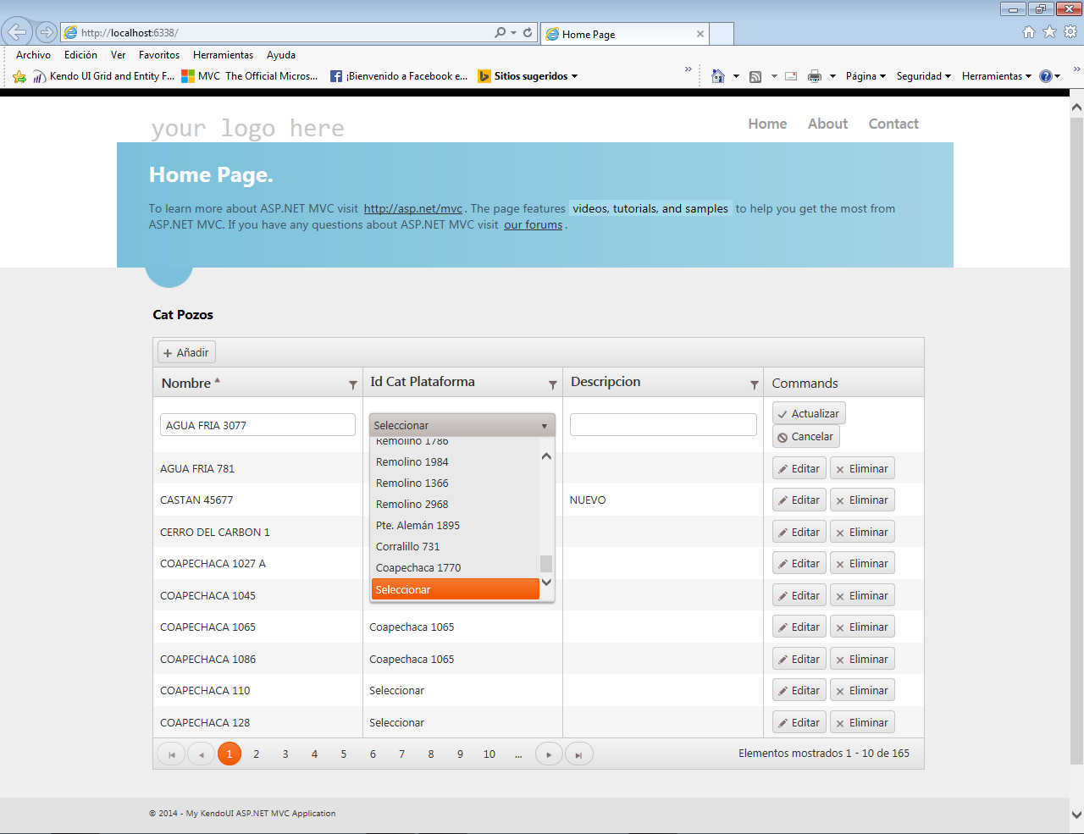Open the Favoritos menu
Screen dimensions: 1084x834
(159, 55)
